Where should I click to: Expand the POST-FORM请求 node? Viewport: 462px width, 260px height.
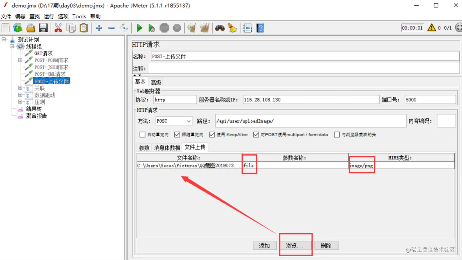point(20,60)
